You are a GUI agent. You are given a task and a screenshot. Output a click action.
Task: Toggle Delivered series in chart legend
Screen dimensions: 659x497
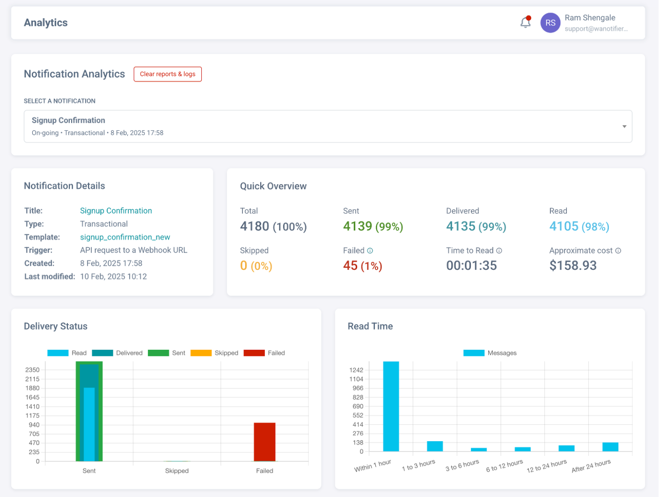point(117,353)
